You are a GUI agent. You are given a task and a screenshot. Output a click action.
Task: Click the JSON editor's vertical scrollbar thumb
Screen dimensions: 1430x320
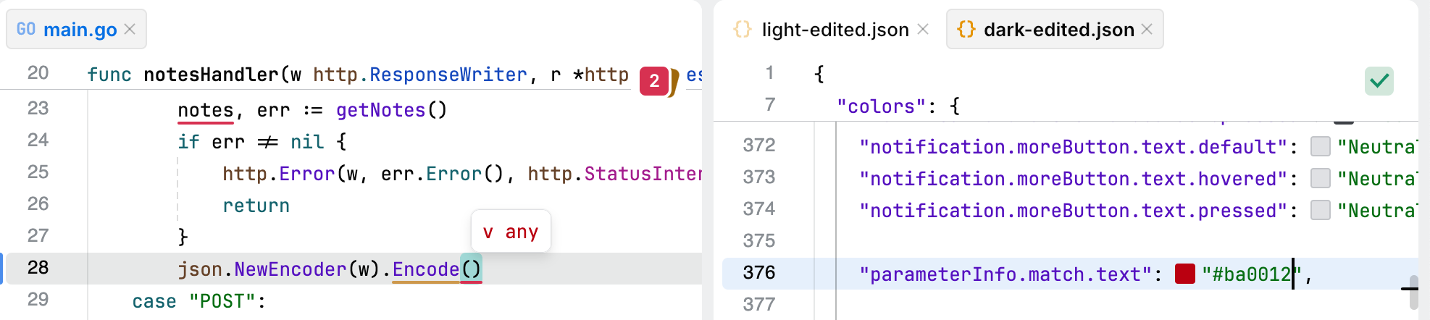pos(1413,292)
